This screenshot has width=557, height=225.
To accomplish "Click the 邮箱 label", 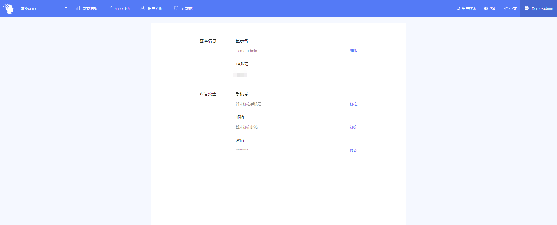I will tap(240, 117).
